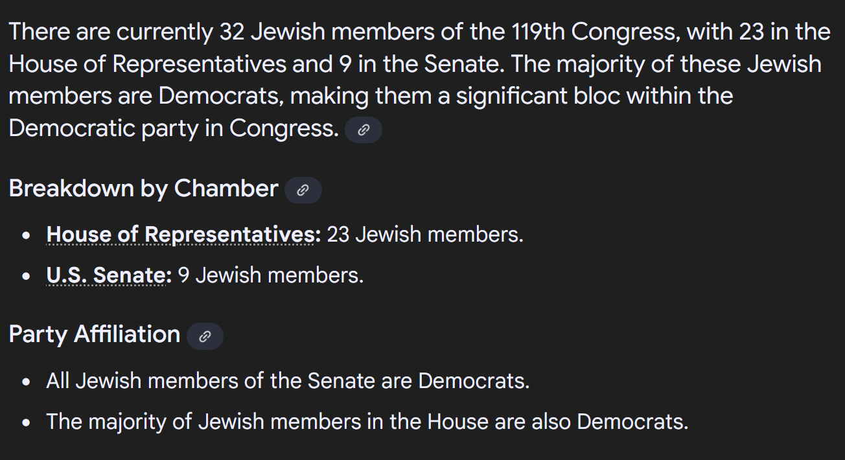Image resolution: width=845 pixels, height=460 pixels.
Task: Click the bullet dot before U.S. Senate
Action: [x=26, y=277]
